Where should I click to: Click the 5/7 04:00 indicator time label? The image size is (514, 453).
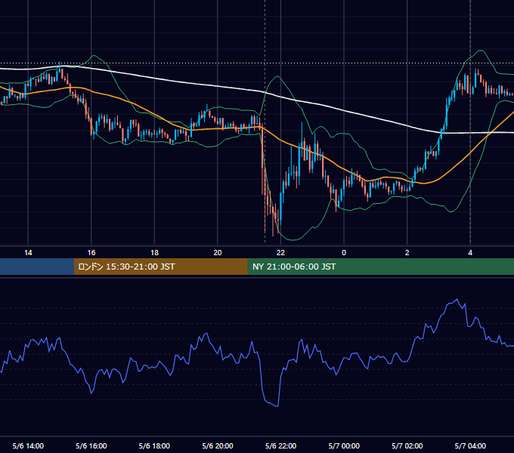[x=470, y=445]
